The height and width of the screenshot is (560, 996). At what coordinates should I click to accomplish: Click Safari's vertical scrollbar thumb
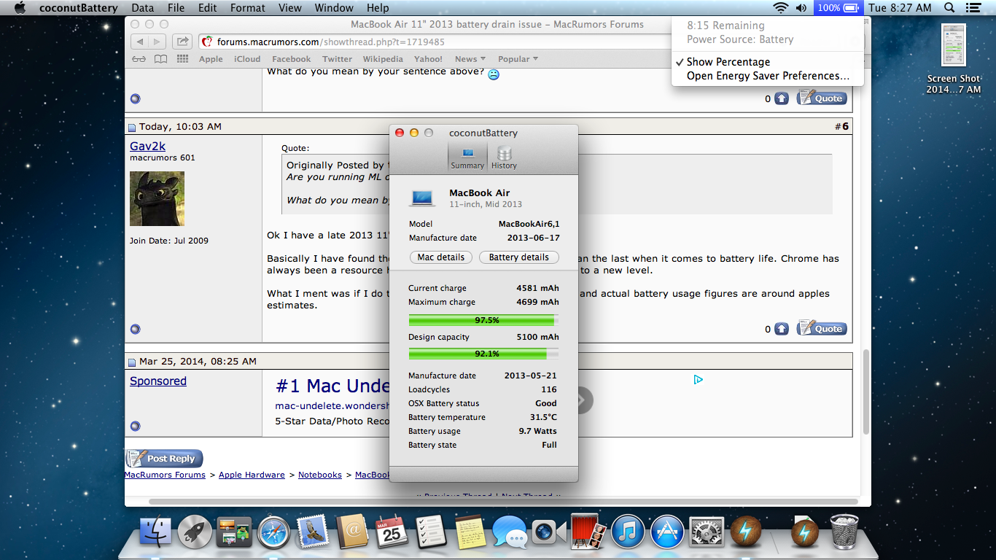click(866, 391)
